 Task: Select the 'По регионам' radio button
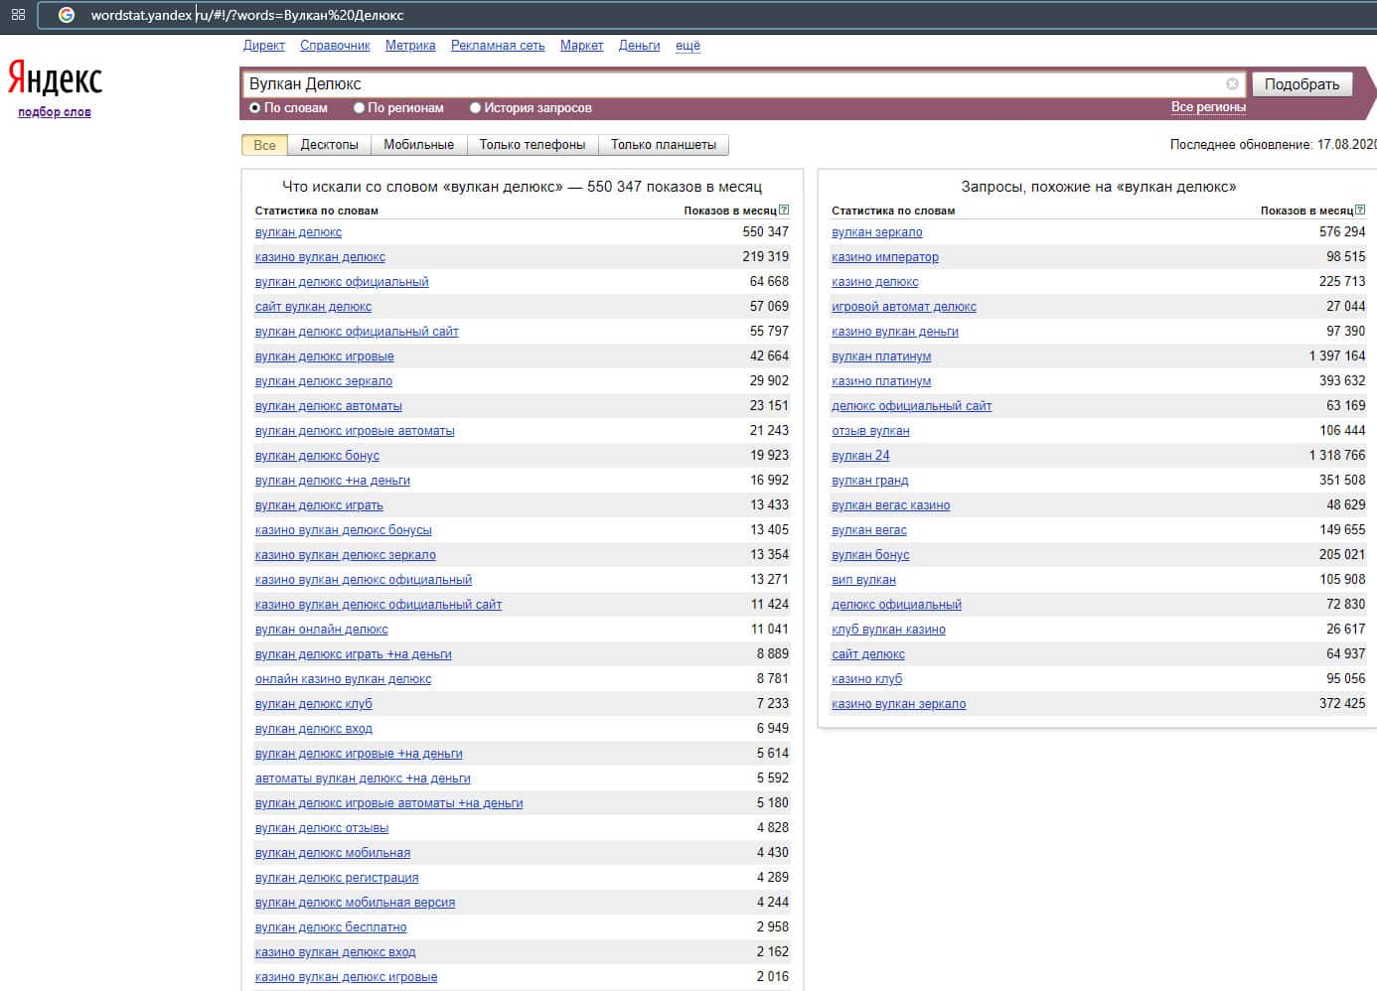[x=359, y=108]
